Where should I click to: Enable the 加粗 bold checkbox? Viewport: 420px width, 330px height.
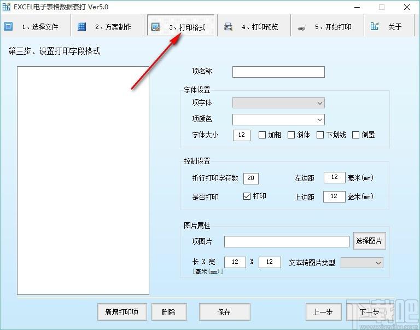(262, 135)
